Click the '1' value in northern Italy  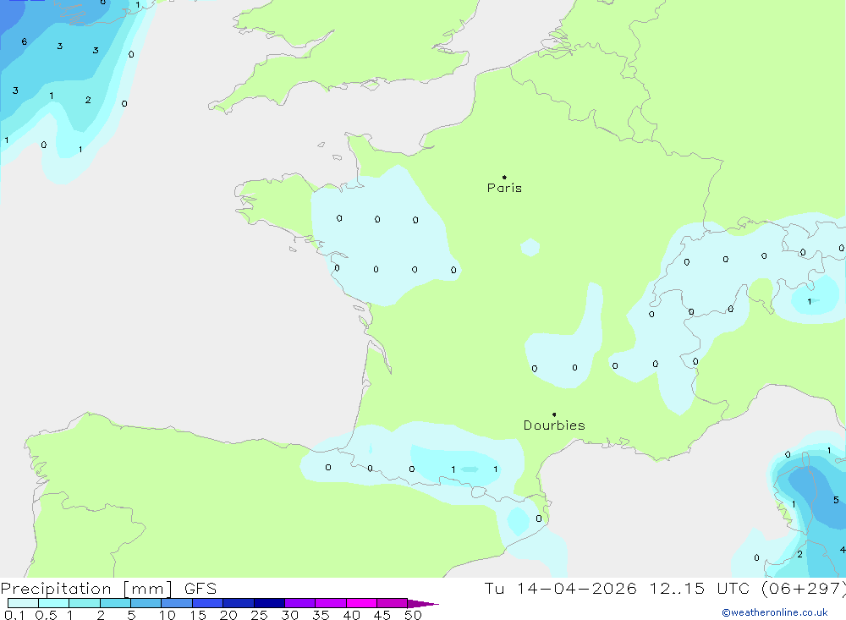click(x=810, y=302)
